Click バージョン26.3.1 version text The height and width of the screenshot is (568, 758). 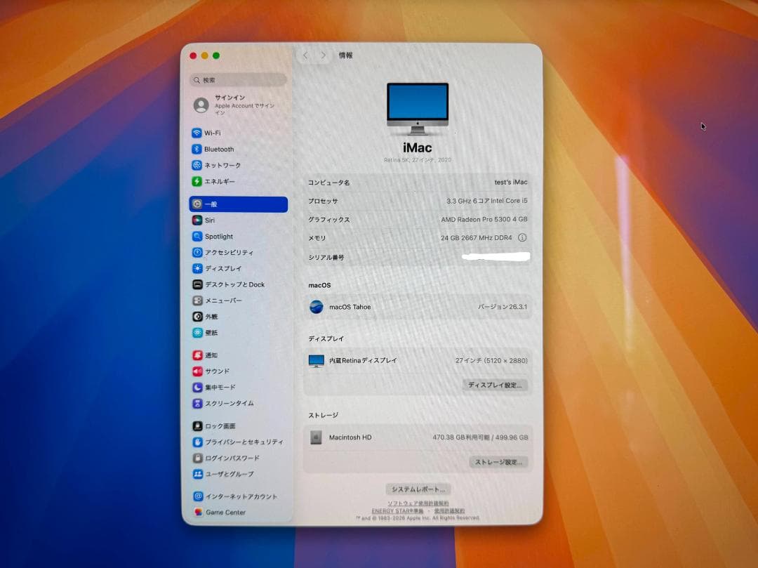[503, 307]
